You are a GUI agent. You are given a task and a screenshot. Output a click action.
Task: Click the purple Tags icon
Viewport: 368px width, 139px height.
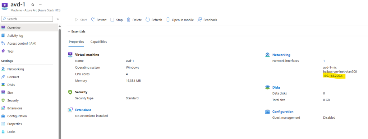[3, 51]
